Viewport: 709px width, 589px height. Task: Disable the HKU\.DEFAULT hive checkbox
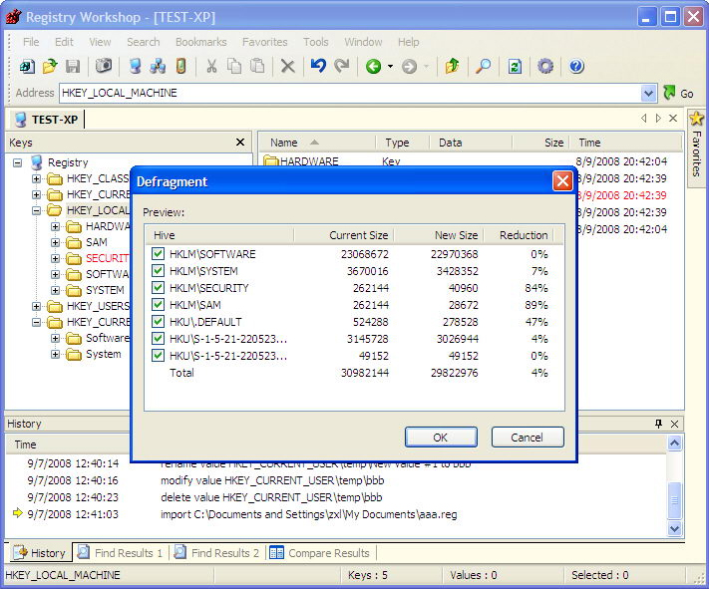pyautogui.click(x=158, y=322)
